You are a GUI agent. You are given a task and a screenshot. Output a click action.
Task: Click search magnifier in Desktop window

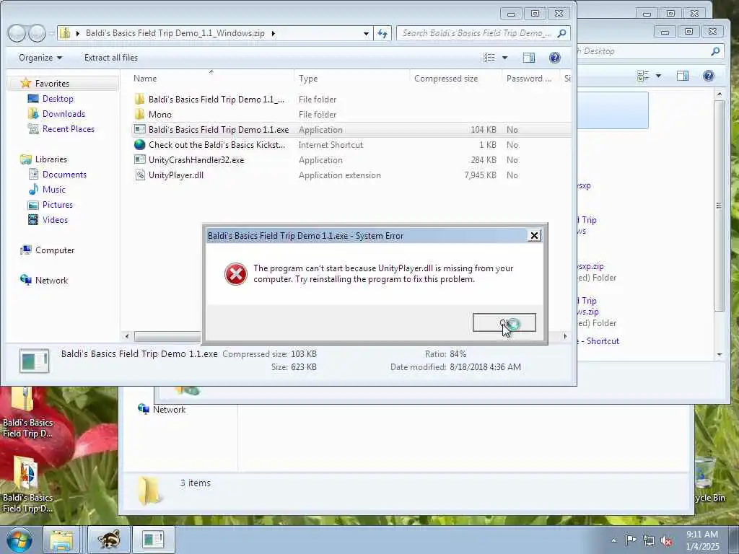(715, 51)
